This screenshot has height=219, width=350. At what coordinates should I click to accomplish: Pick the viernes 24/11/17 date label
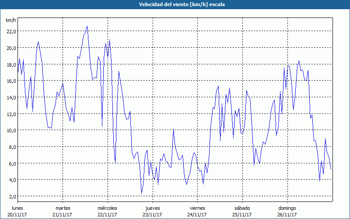click(197, 211)
